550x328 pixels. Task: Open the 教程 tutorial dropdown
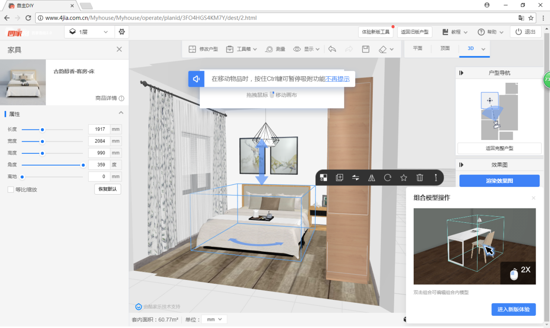coord(455,32)
